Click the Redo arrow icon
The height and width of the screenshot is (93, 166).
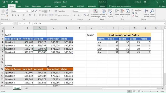click(x=12, y=2)
